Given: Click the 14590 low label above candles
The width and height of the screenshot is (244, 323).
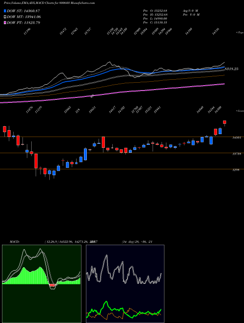Looking at the screenshot, I should point(218,110).
